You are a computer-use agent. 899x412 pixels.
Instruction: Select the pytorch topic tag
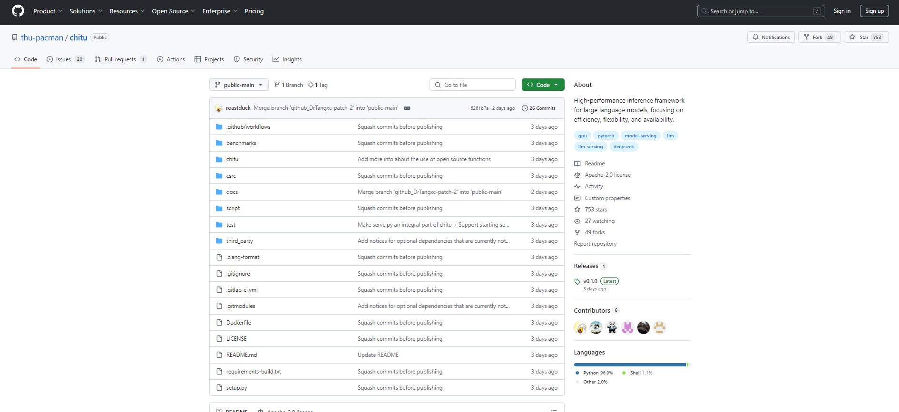606,136
